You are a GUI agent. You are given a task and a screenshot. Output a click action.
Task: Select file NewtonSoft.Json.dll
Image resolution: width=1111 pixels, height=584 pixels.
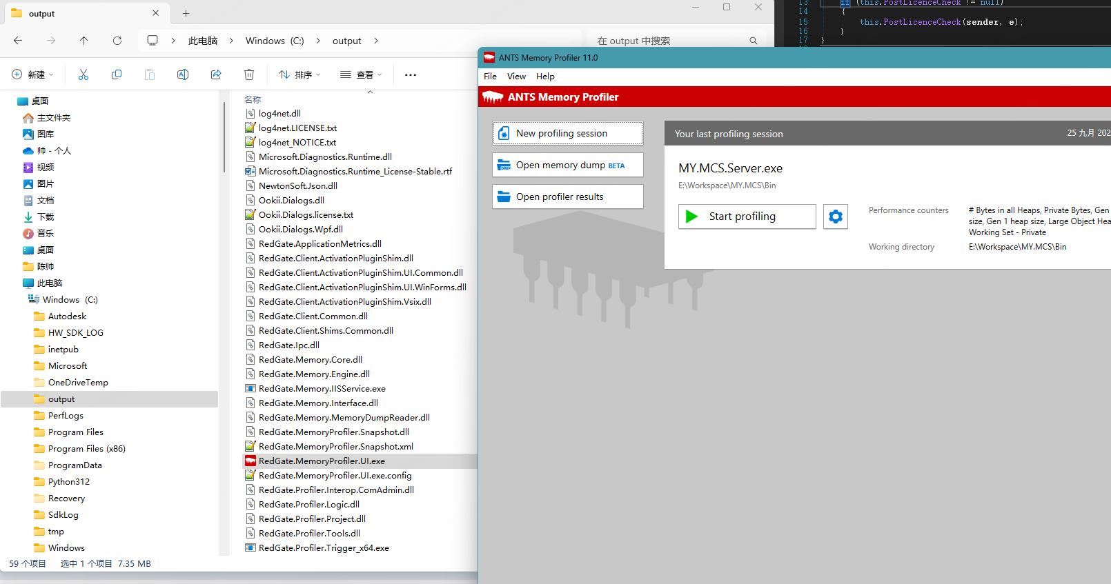pyautogui.click(x=298, y=186)
